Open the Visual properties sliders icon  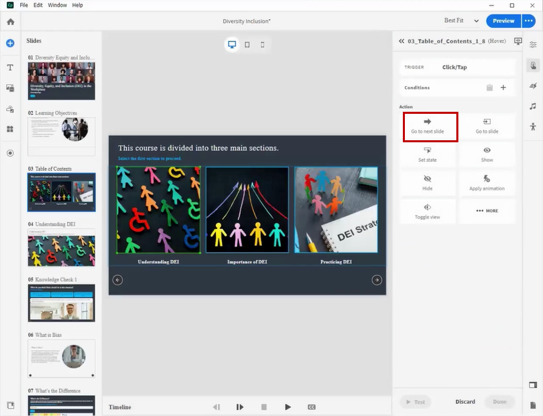click(x=533, y=44)
